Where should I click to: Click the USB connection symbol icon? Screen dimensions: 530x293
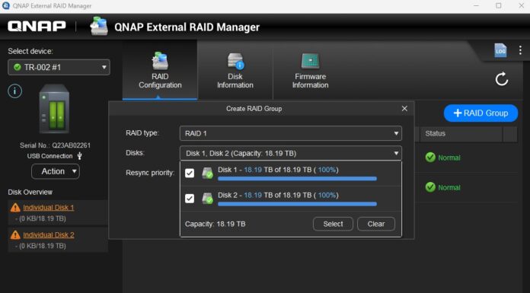coord(80,156)
